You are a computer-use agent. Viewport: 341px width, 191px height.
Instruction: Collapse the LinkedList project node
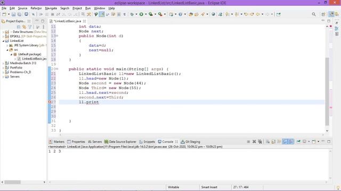click(x=3, y=41)
